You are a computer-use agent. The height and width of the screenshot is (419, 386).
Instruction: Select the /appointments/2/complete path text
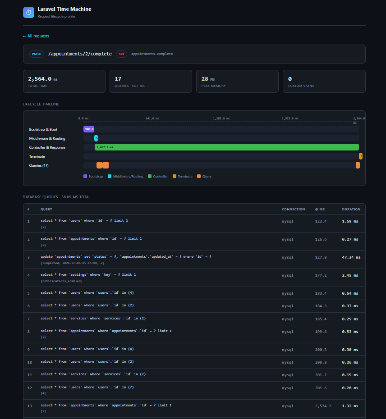[80, 54]
